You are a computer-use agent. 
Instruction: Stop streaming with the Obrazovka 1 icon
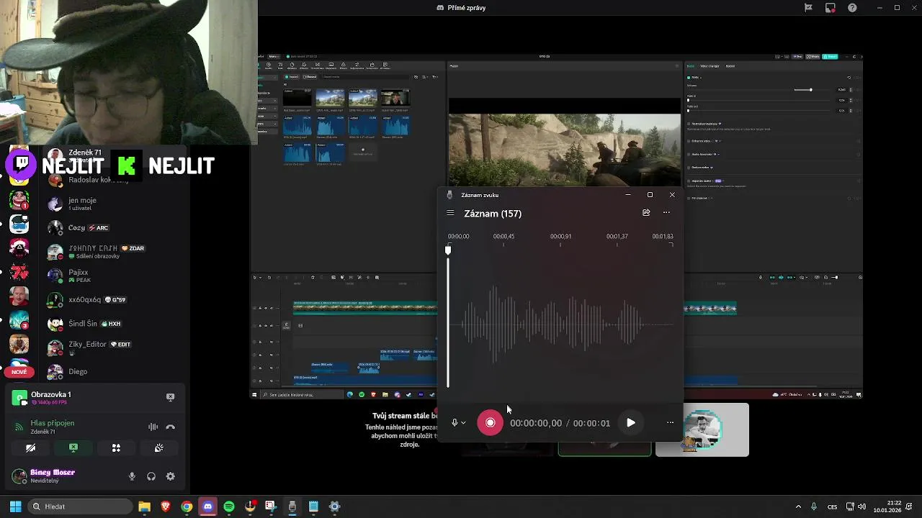[170, 396]
